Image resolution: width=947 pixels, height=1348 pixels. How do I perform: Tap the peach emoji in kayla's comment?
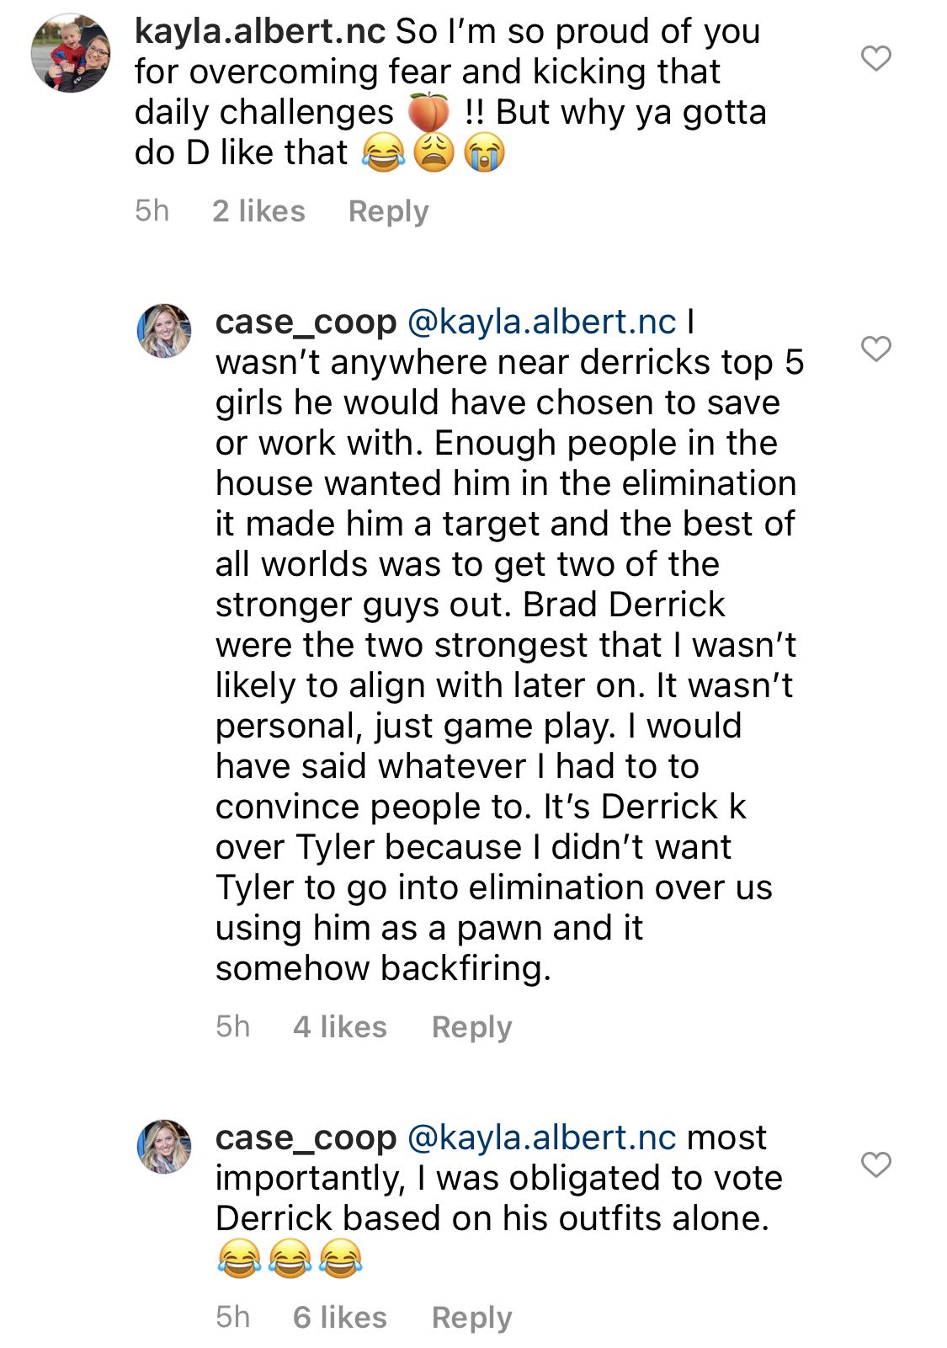428,112
